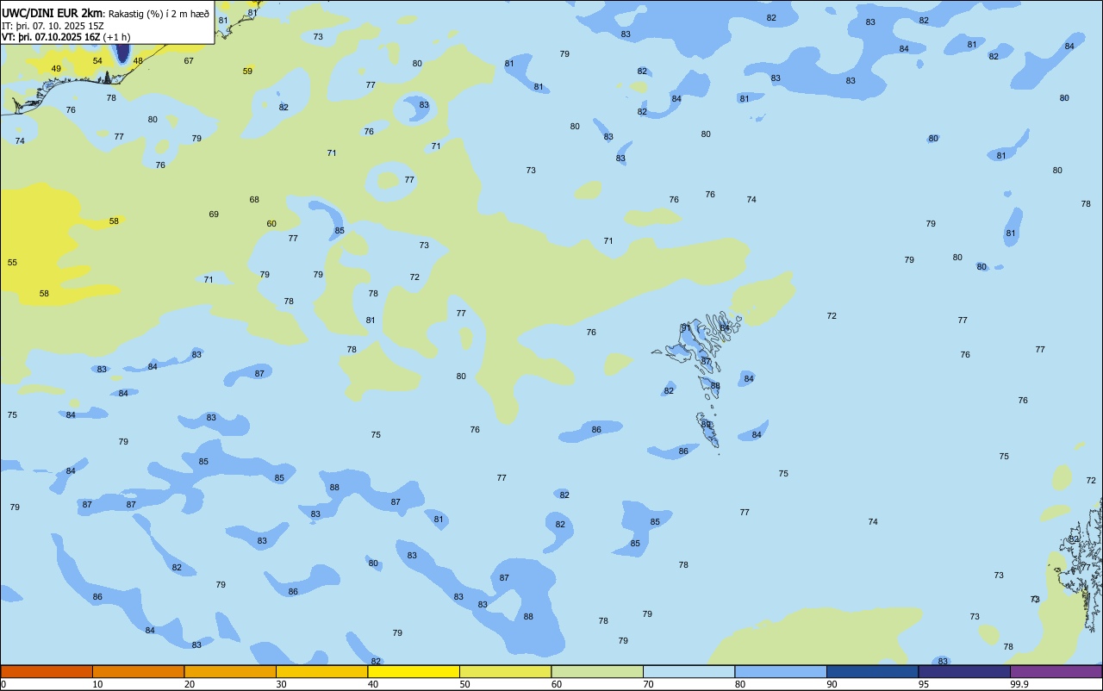Pick the 20–30 legend color band
Viewport: 1103px width, 691px height.
point(230,671)
